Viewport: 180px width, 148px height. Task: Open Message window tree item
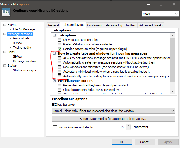coord(24,61)
